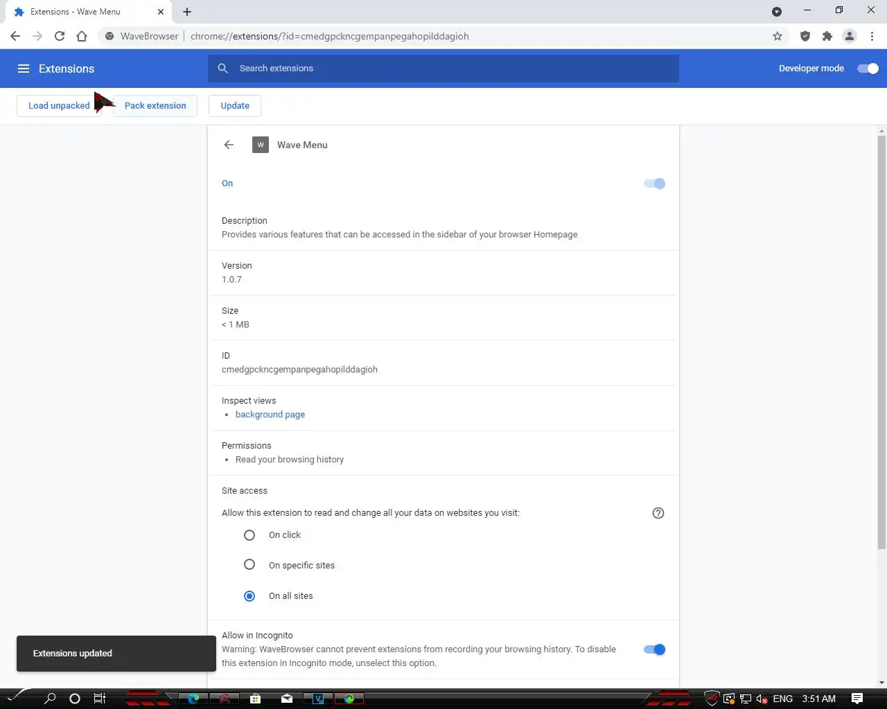Viewport: 887px width, 709px height.
Task: Click the browser Back button
Action: 15,36
